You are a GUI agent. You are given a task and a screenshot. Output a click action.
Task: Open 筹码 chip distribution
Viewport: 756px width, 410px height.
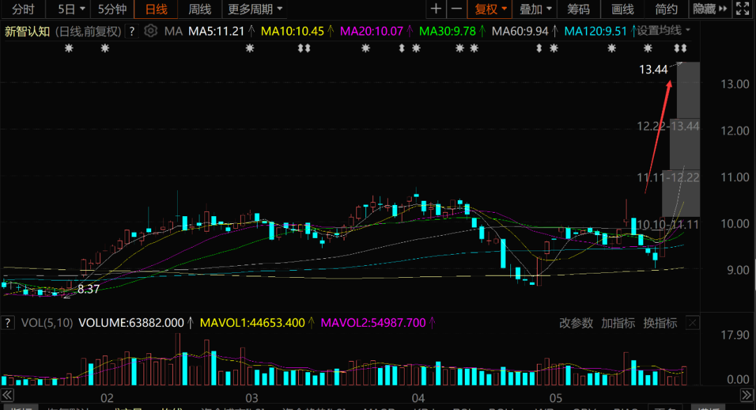pos(578,9)
